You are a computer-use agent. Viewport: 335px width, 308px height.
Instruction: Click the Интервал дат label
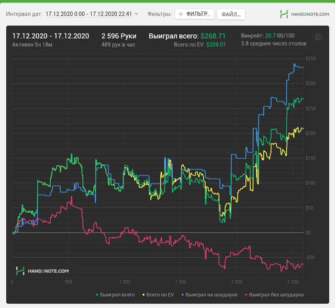24,14
